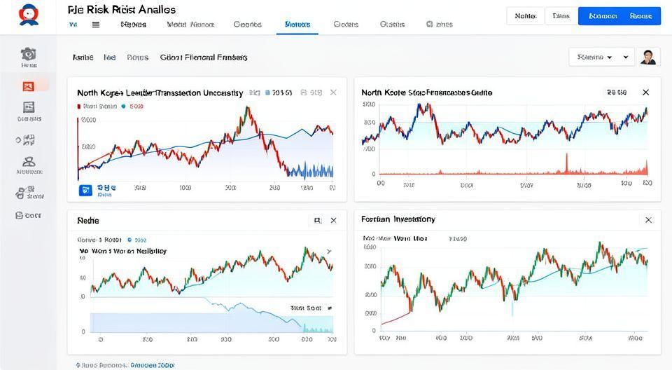The height and width of the screenshot is (370, 672).
Task: Switch to the active blue-underlined top tab
Action: (x=298, y=24)
